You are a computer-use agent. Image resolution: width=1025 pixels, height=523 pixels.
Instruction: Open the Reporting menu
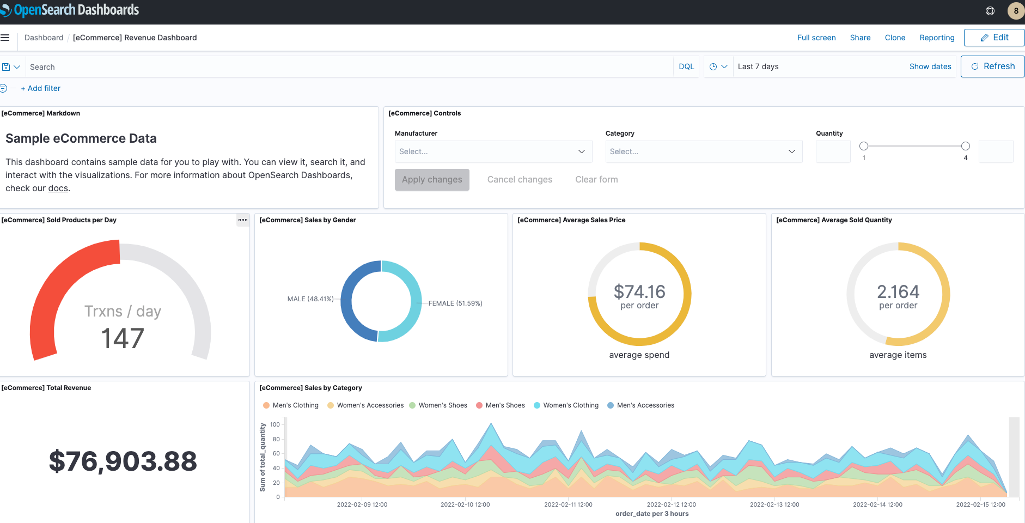(x=936, y=38)
